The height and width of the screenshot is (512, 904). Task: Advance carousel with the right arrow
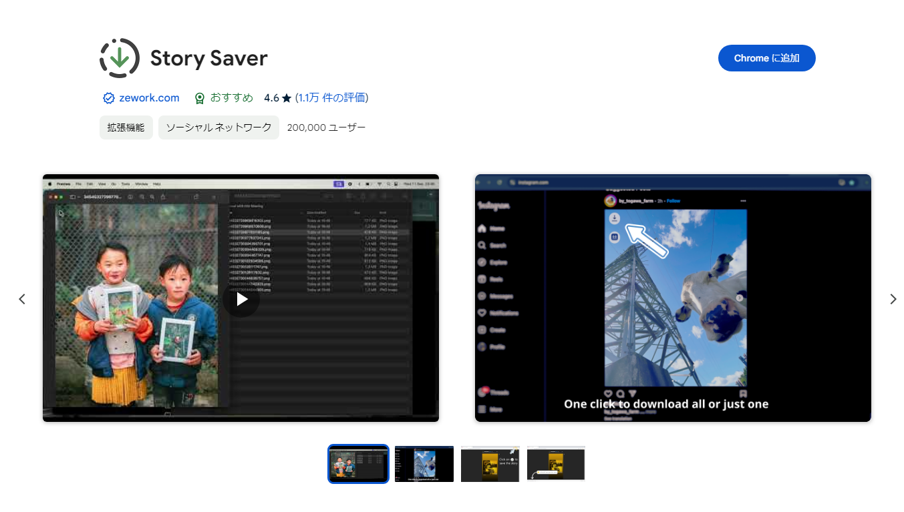tap(893, 299)
